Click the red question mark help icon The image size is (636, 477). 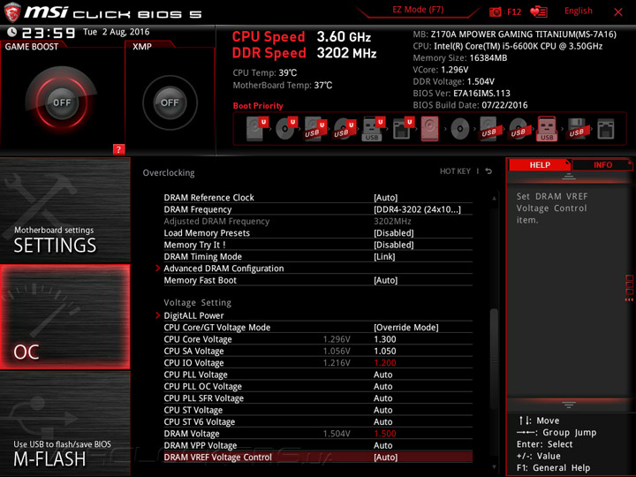coord(118,149)
